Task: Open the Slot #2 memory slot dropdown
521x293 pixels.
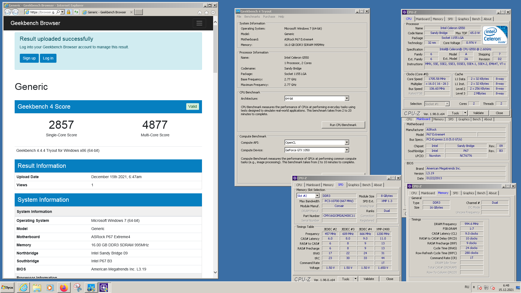Action: [317, 196]
